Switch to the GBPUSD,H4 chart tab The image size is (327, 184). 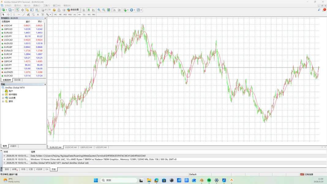(86, 147)
